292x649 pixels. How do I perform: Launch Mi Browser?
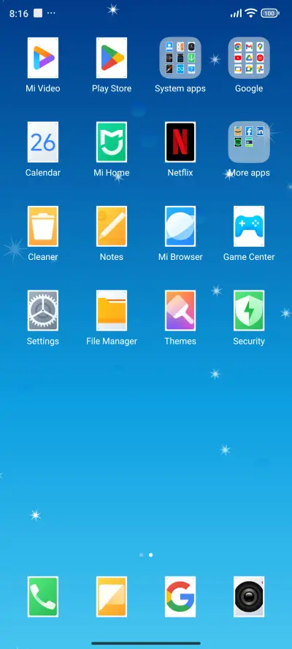pyautogui.click(x=180, y=226)
